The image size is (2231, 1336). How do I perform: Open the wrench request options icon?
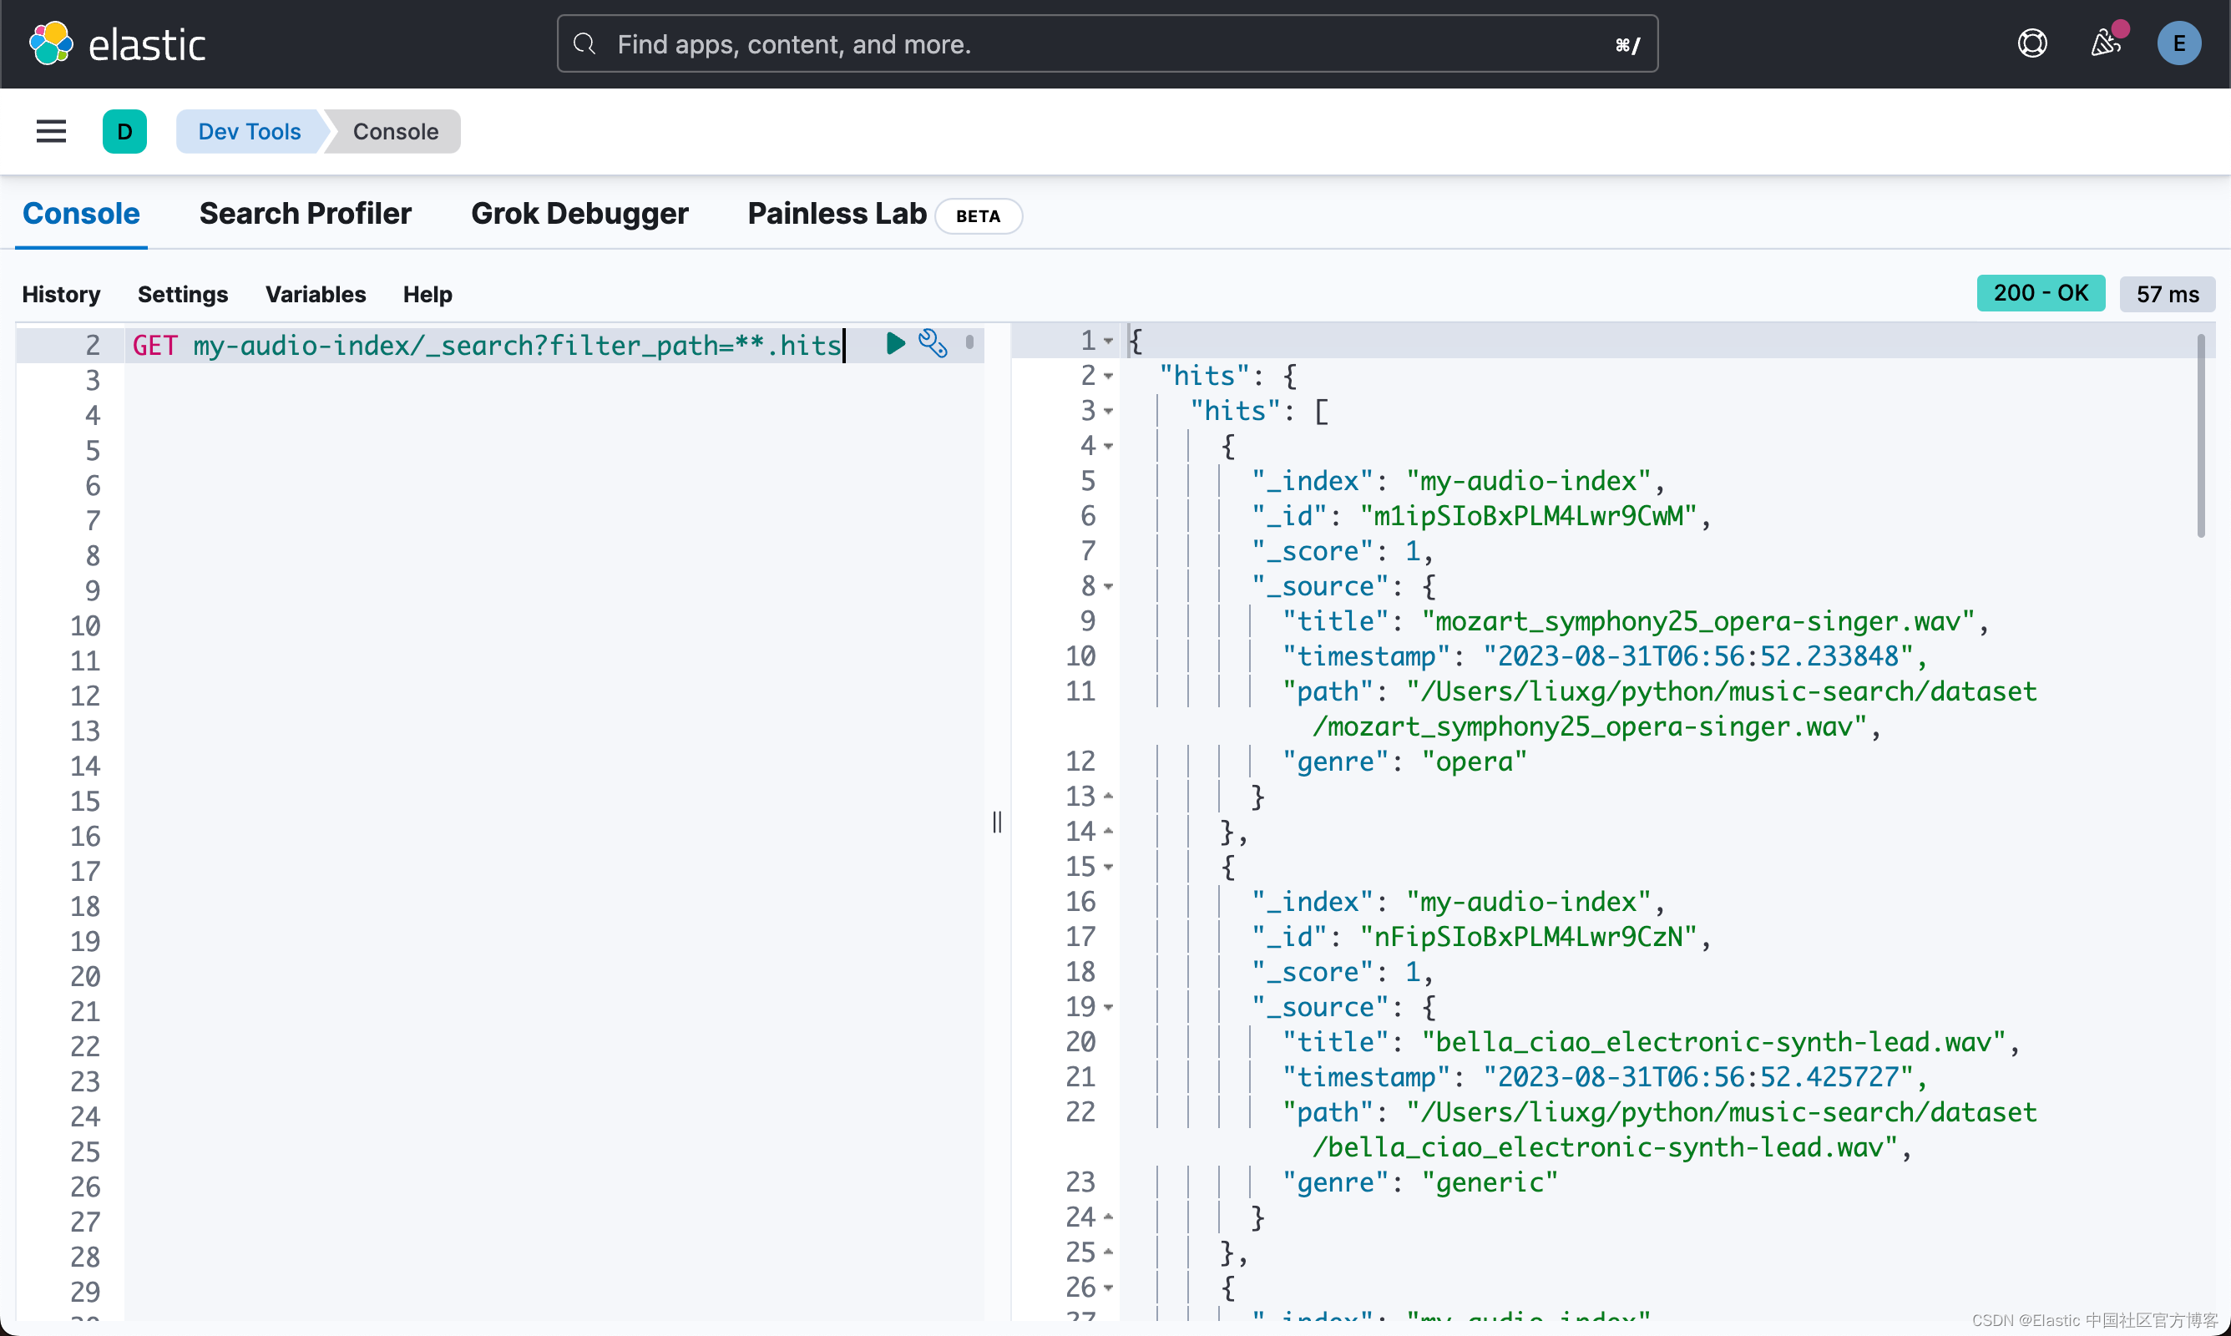click(933, 343)
